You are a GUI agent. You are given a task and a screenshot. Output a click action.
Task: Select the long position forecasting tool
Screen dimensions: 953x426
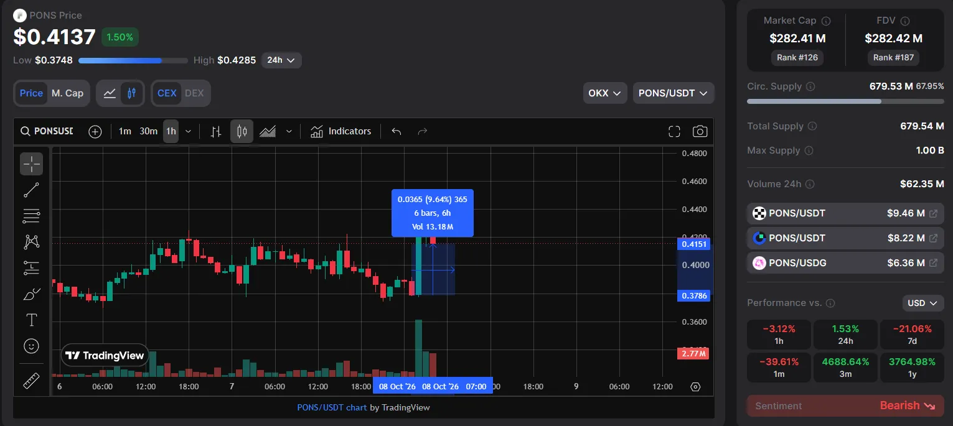[32, 268]
